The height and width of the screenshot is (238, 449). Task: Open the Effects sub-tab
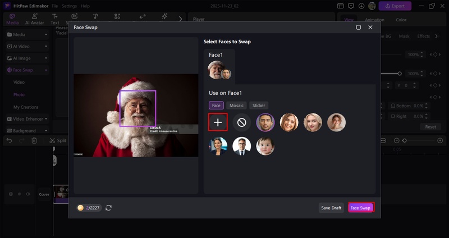[x=424, y=36]
